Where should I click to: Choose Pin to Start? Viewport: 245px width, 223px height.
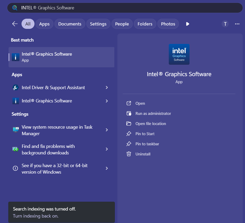click(145, 134)
